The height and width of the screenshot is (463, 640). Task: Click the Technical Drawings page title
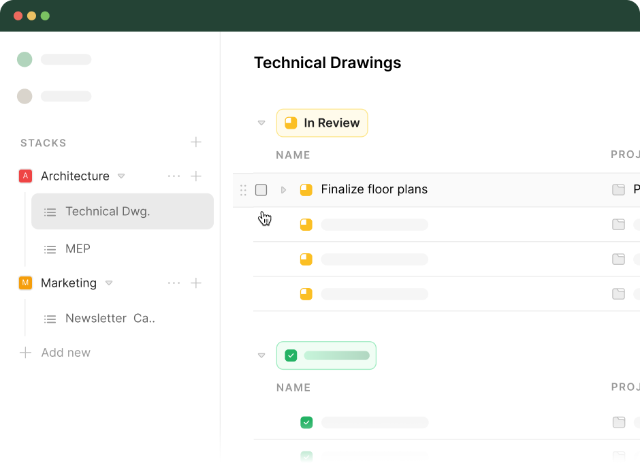[327, 63]
